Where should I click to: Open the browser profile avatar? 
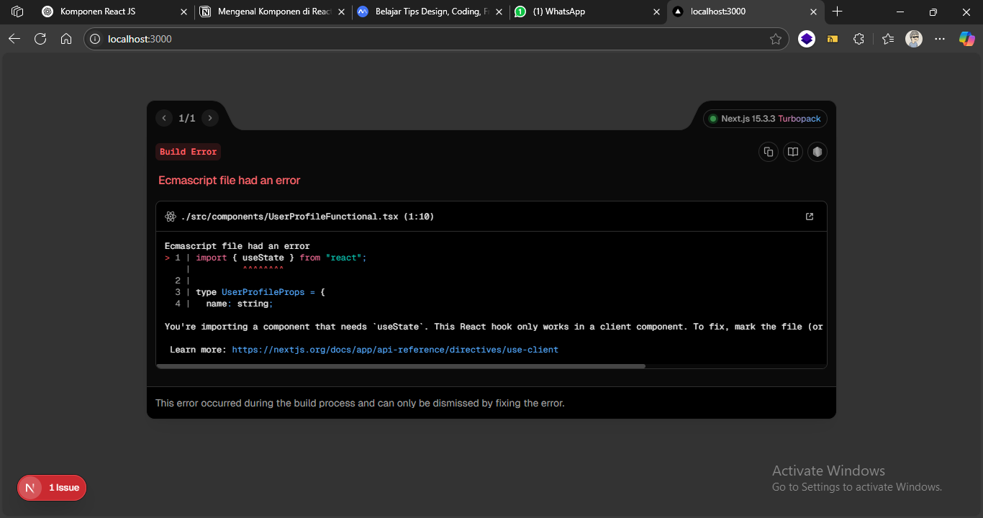coord(914,39)
